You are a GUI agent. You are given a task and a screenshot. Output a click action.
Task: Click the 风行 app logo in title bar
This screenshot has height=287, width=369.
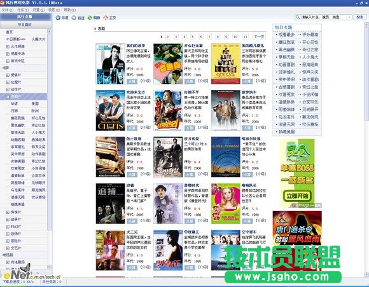[x=2, y=3]
